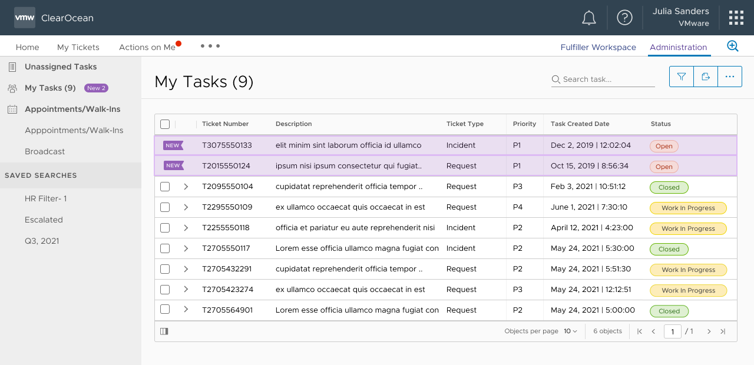Open the task table's three-dots menu
The image size is (754, 365).
[x=730, y=77]
